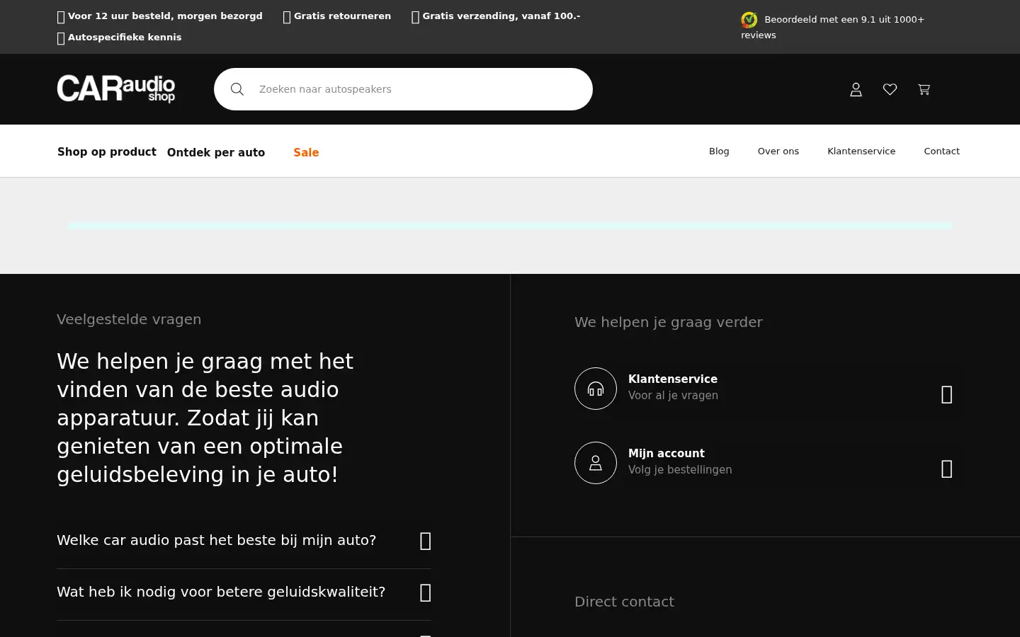Click 'Gratis retourneren' text

click(342, 16)
